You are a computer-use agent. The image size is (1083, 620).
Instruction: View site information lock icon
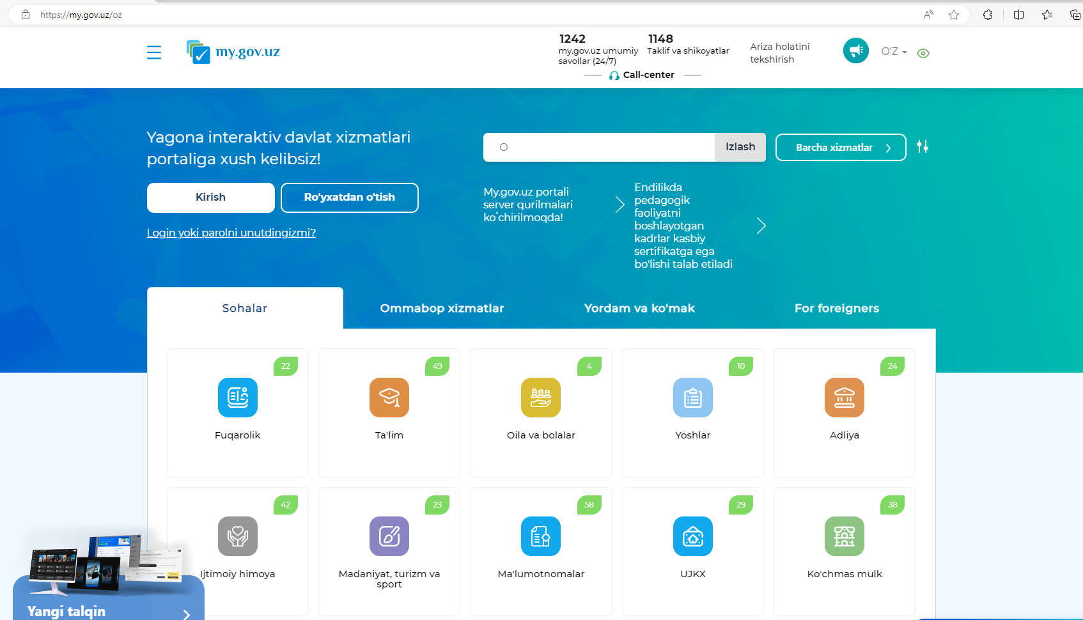point(26,15)
